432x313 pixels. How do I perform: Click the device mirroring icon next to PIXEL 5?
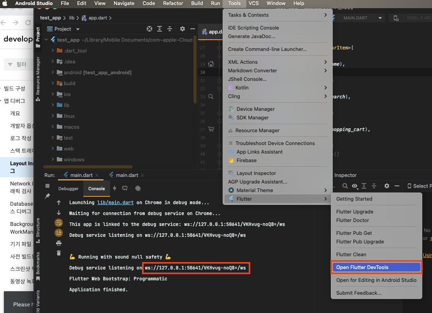396,18
